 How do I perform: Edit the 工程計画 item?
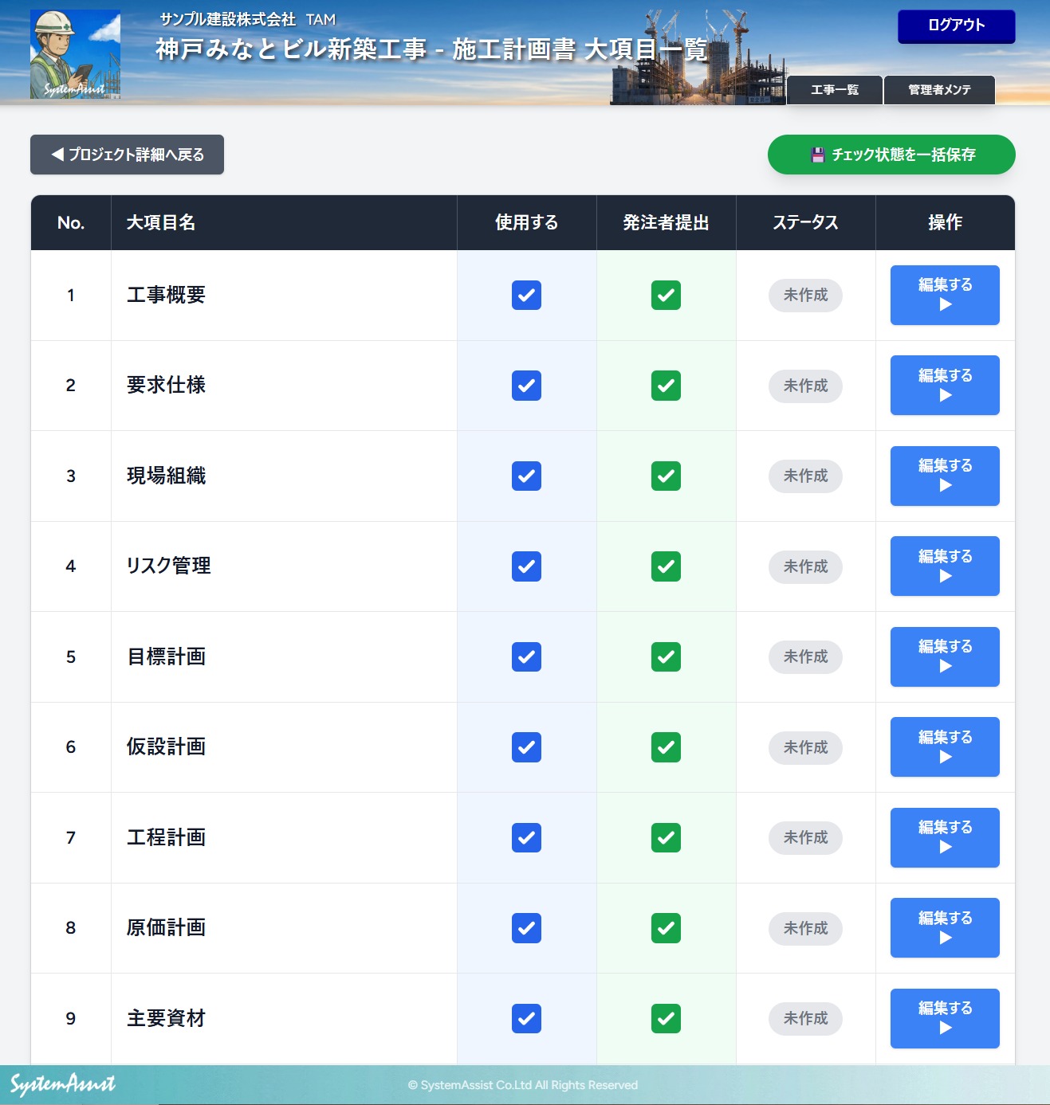pyautogui.click(x=945, y=837)
